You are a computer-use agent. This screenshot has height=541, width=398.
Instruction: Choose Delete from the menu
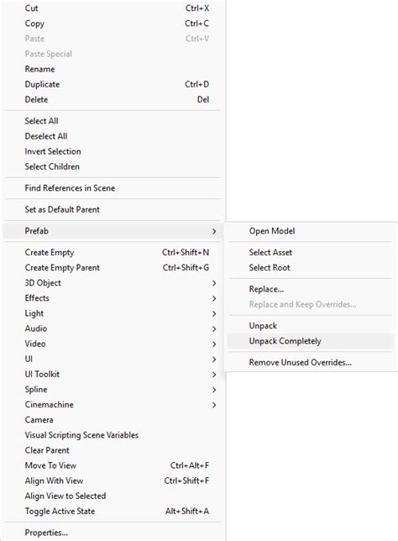tap(113, 99)
